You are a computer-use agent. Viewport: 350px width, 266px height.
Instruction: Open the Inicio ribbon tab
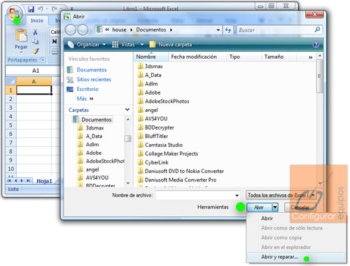pos(37,20)
